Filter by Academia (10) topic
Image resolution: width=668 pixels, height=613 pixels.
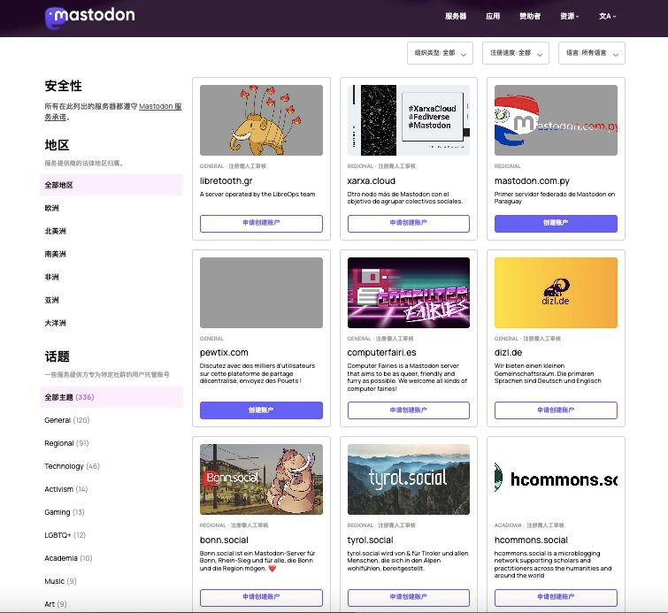pyautogui.click(x=111, y=558)
